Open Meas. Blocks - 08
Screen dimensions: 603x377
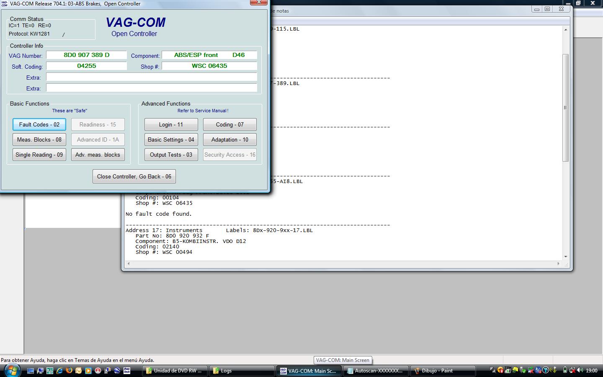[x=39, y=139]
